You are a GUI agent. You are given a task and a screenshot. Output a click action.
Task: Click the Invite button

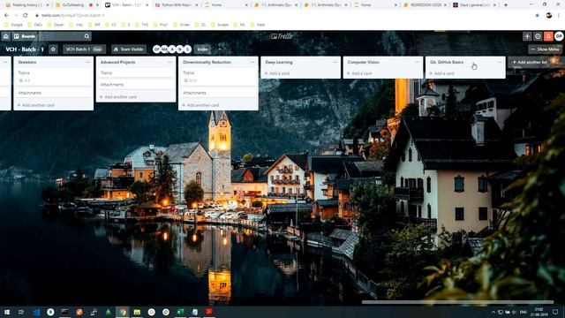(x=202, y=49)
